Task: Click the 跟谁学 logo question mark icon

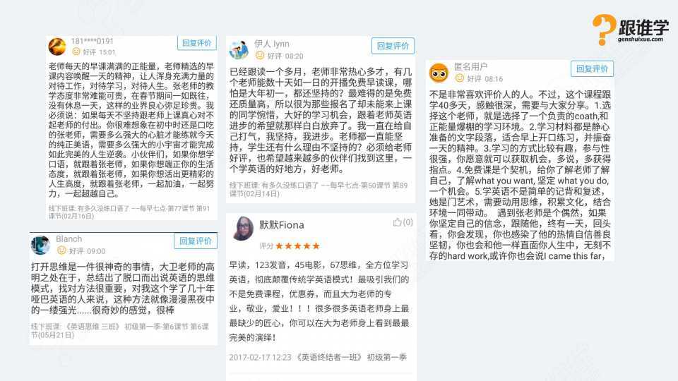Action: coord(604,30)
